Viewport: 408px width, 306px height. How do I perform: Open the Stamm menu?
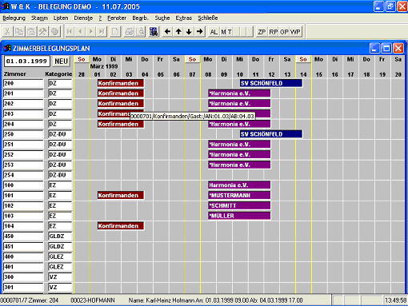(x=39, y=18)
